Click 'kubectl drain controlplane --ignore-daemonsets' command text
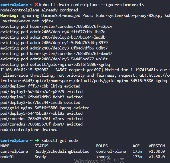 click(92, 5)
